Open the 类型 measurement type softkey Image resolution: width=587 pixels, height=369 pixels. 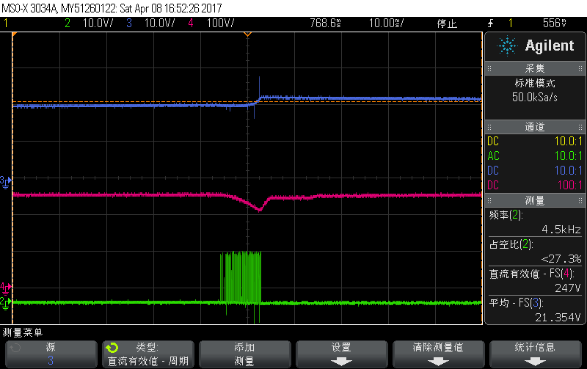coord(148,354)
